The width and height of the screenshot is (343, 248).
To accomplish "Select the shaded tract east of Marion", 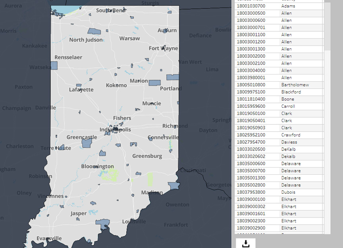I will tap(155, 83).
